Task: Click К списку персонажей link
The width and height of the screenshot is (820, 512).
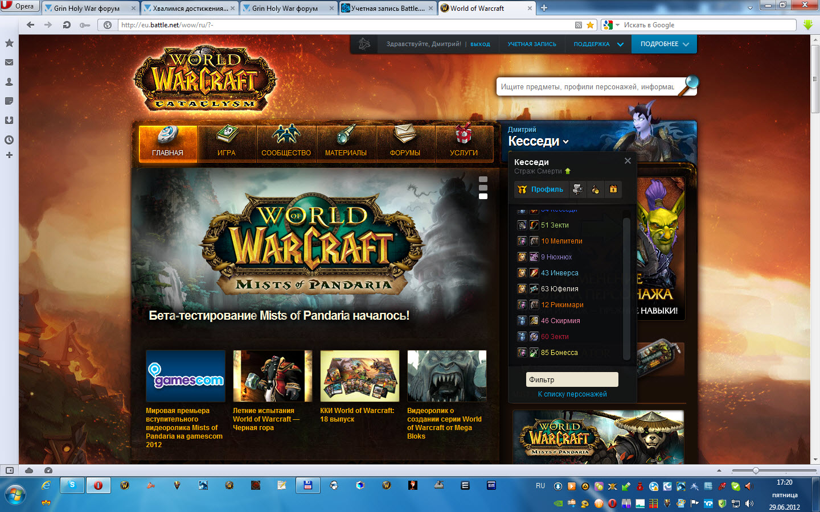Action: [x=572, y=394]
